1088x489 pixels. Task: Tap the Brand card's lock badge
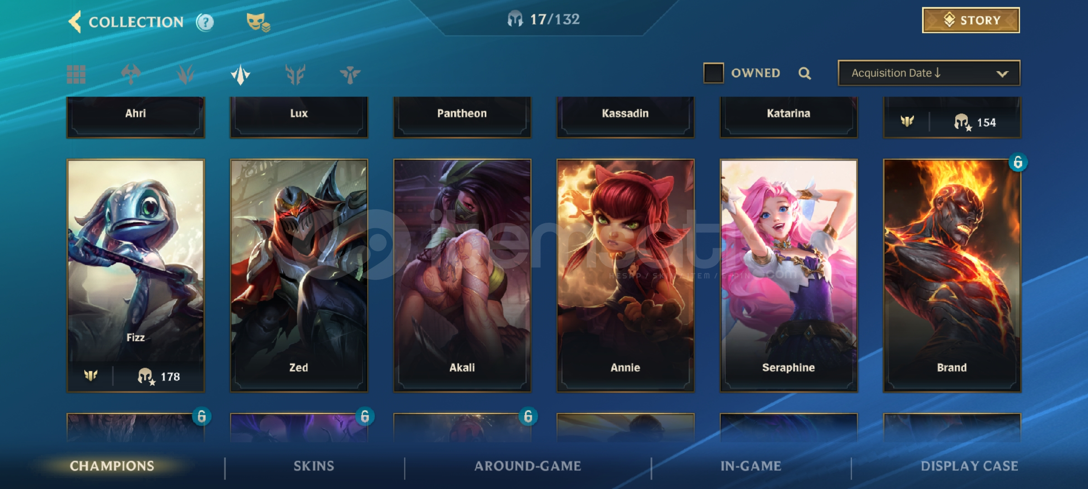[1018, 162]
